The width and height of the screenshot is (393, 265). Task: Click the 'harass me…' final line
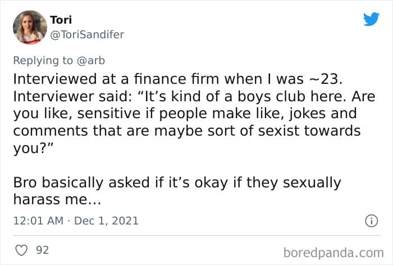point(57,199)
